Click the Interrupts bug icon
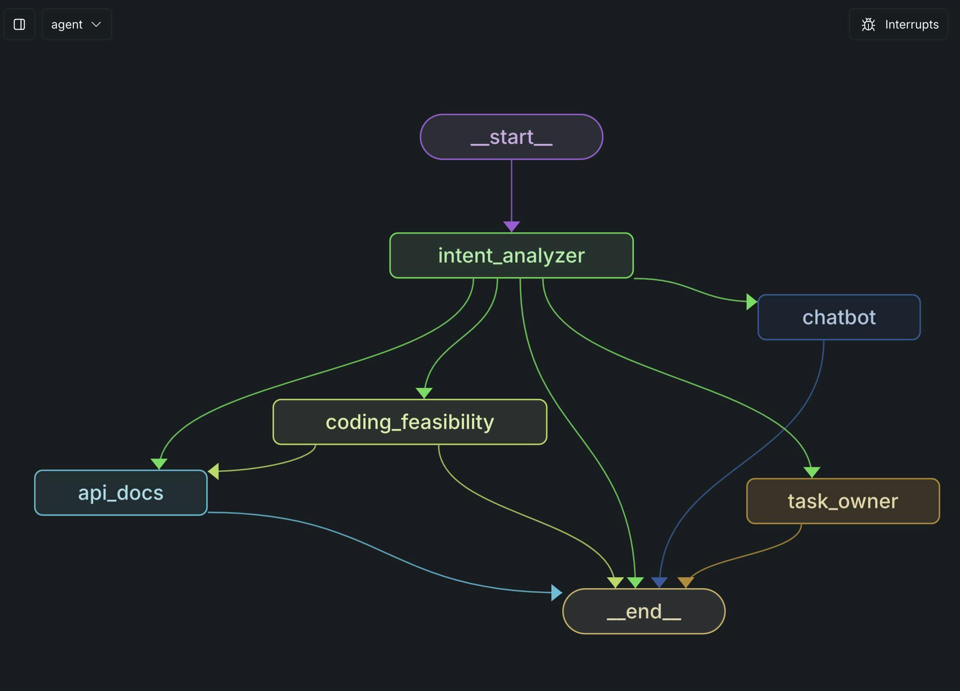Screen dimensions: 960x691 click(x=868, y=24)
